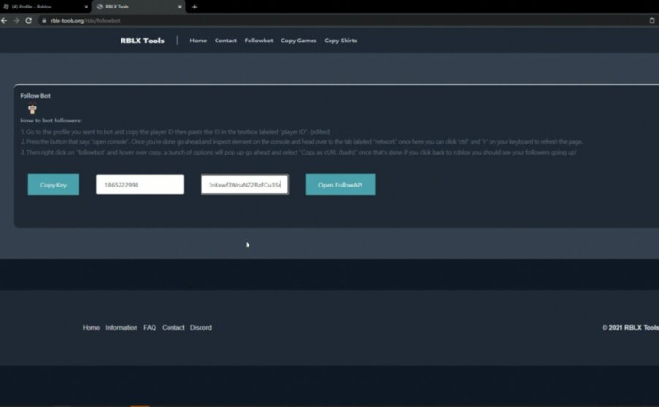
Task: Click the RBLX Tools logo
Action: tap(142, 41)
